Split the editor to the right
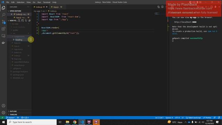Screen dimensions: 222x125 pyautogui.click(x=162, y=7)
